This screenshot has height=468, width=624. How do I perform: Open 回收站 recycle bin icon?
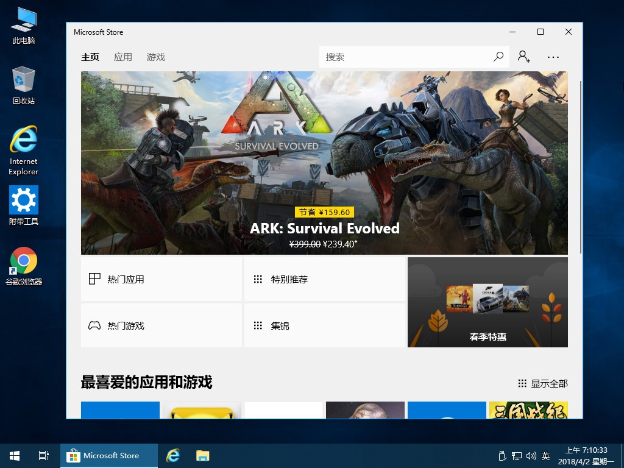24,86
